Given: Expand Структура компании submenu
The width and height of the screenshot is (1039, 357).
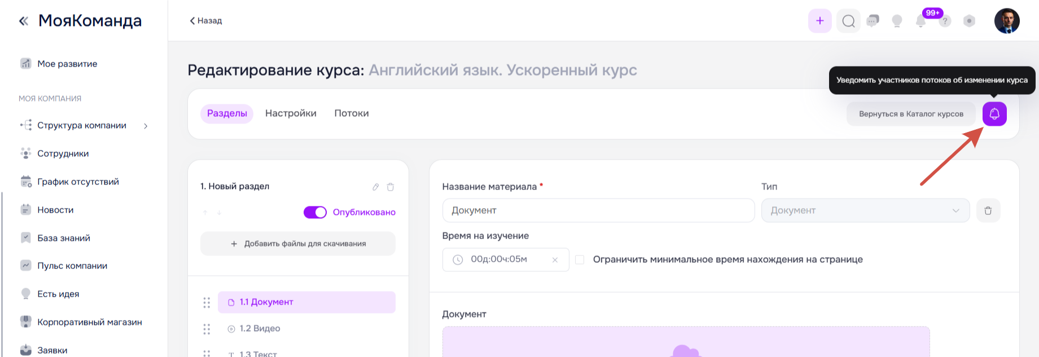Looking at the screenshot, I should (146, 126).
